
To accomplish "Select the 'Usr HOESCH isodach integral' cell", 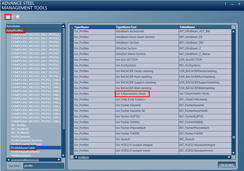I will click(147, 145).
